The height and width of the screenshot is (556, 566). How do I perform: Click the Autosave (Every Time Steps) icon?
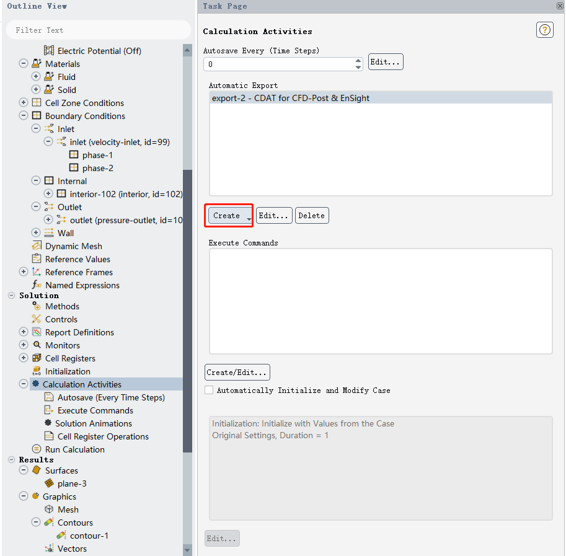(x=49, y=397)
